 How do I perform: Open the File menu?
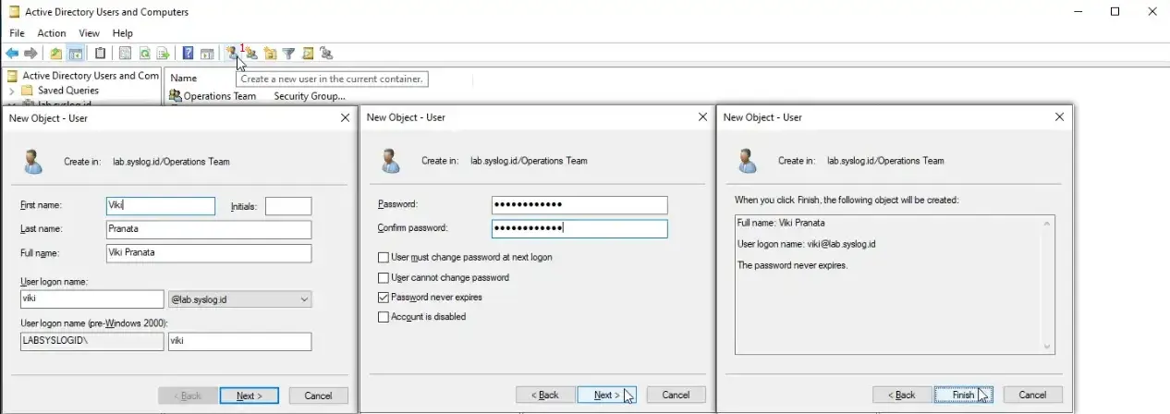tap(17, 33)
